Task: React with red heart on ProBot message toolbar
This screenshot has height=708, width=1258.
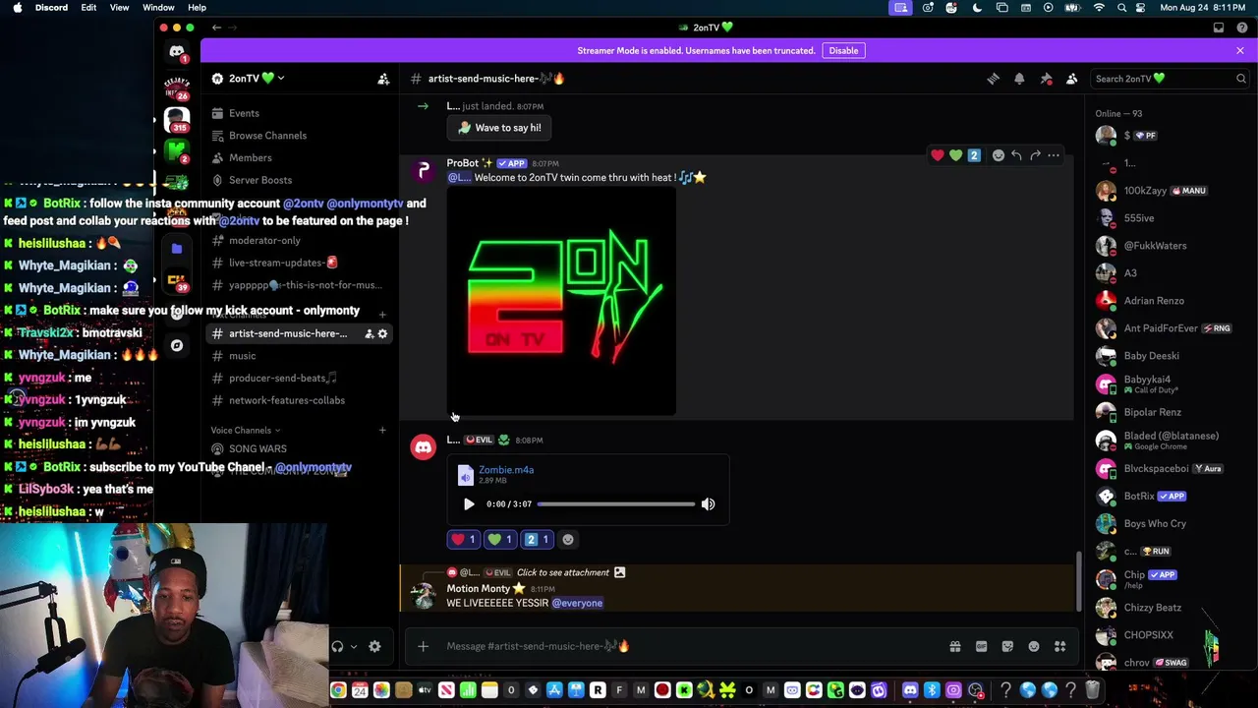Action: coord(938,155)
